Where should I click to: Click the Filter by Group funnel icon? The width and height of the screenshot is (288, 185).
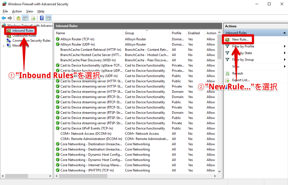227,60
